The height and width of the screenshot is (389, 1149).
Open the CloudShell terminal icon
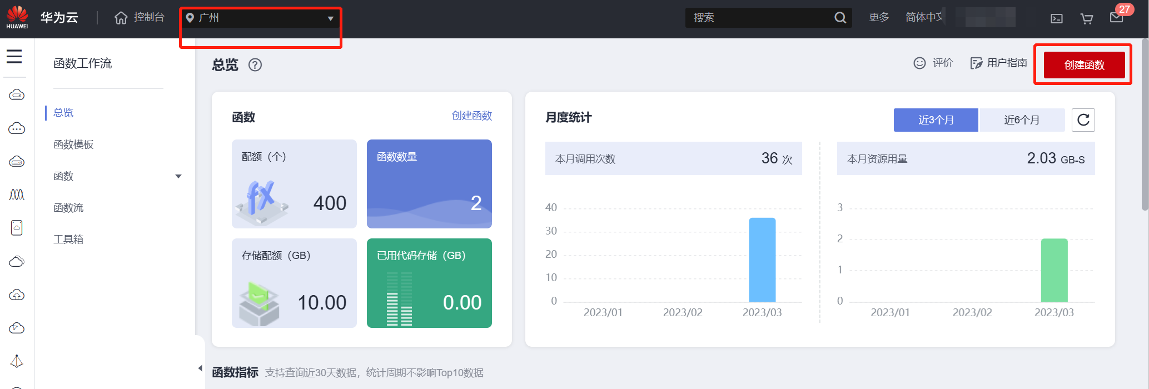click(1056, 18)
